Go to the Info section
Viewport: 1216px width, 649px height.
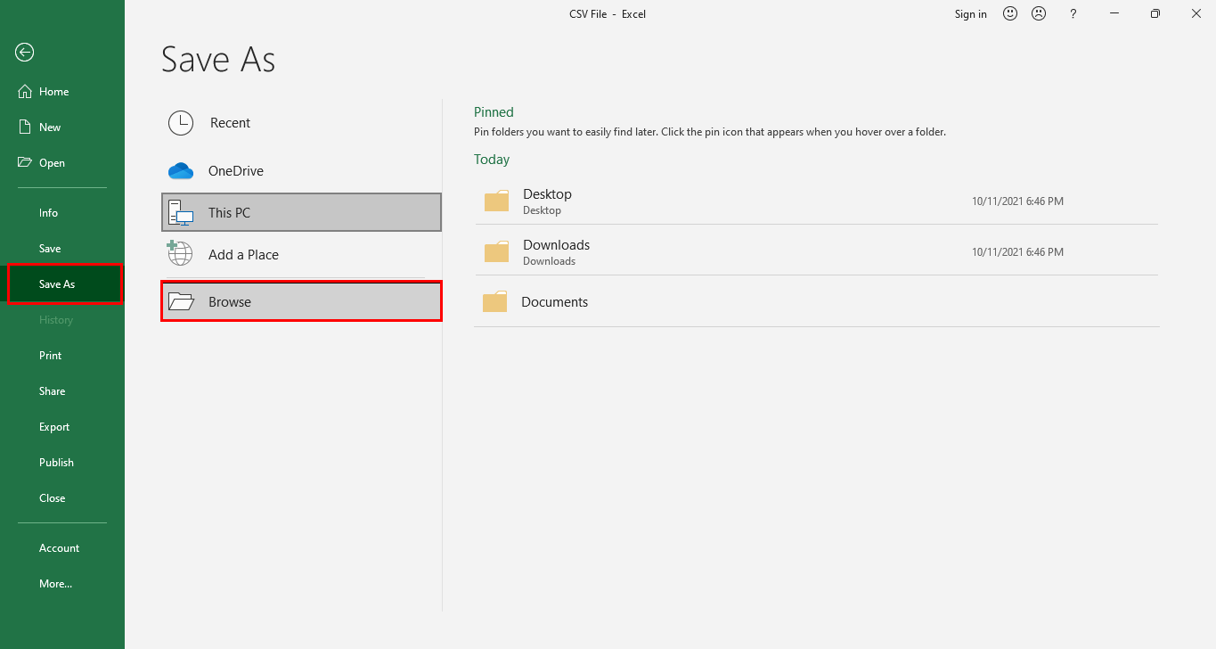[x=48, y=212]
